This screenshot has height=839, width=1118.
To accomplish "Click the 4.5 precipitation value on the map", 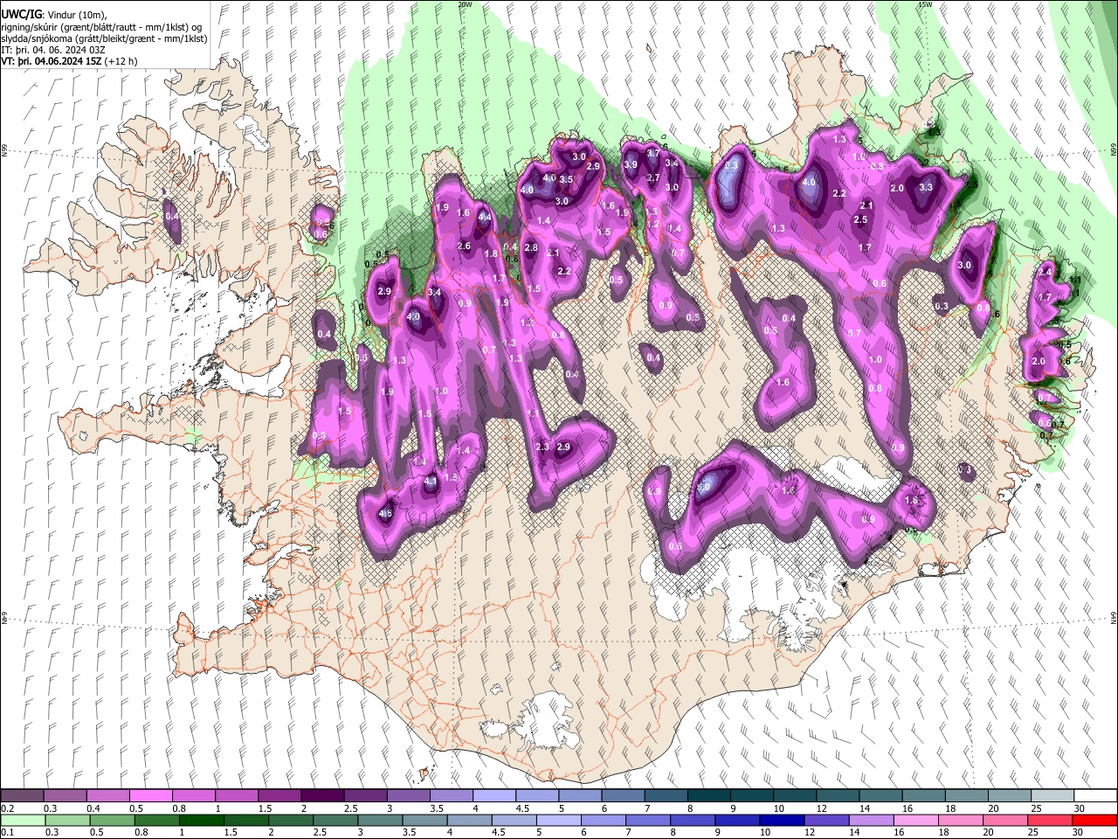I will point(385,515).
